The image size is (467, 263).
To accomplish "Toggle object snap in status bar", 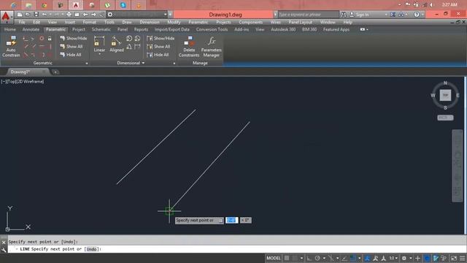I will (x=353, y=258).
